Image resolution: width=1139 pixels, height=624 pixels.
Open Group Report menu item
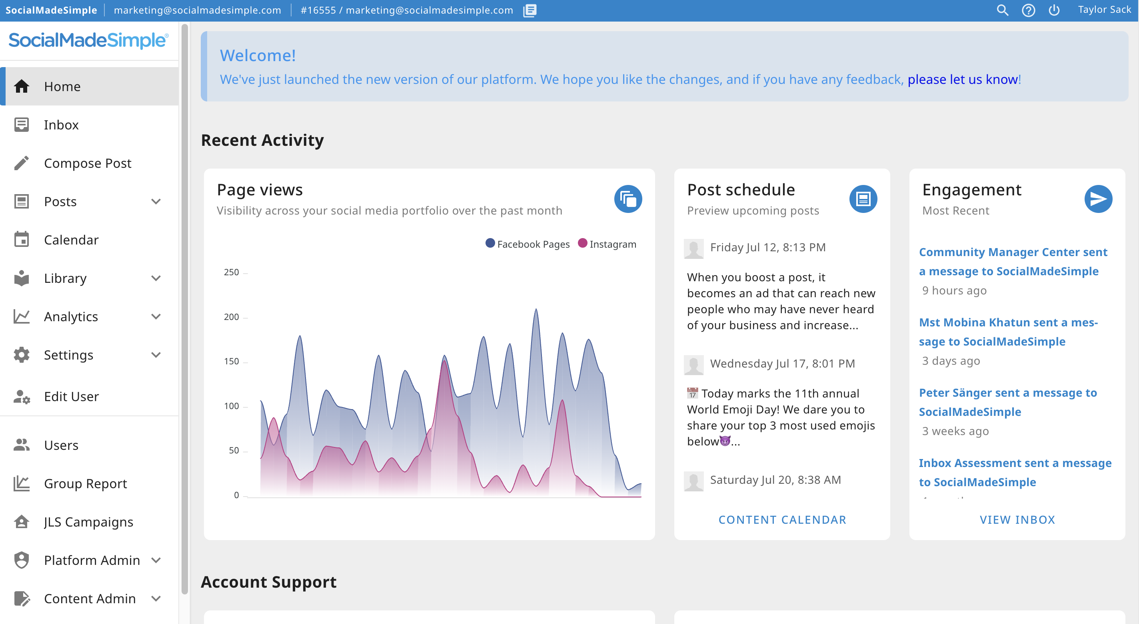[x=90, y=483]
